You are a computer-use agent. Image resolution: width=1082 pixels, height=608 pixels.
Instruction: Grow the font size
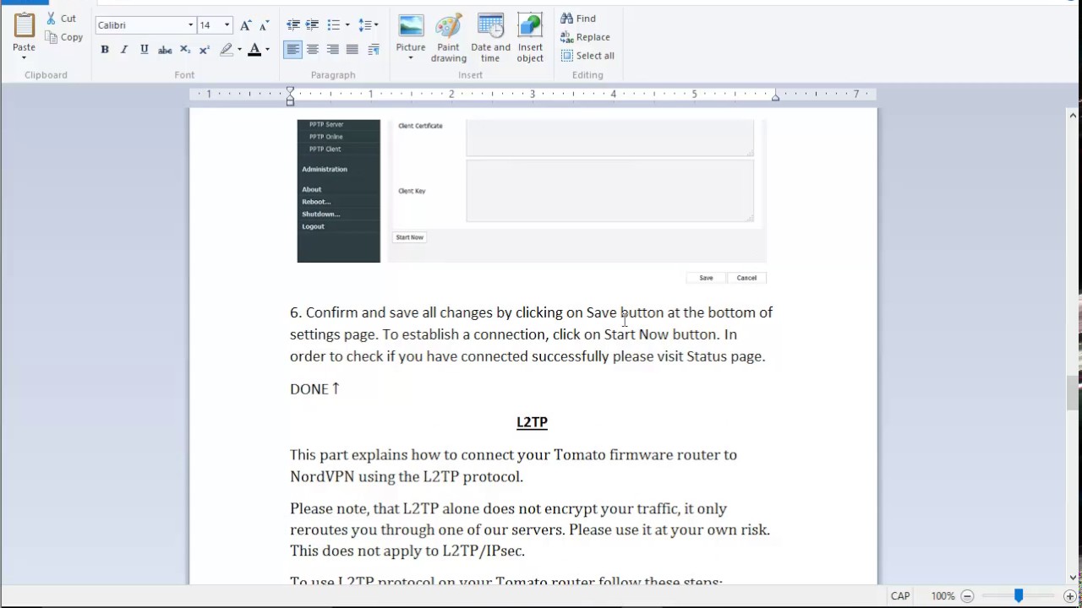(x=245, y=25)
